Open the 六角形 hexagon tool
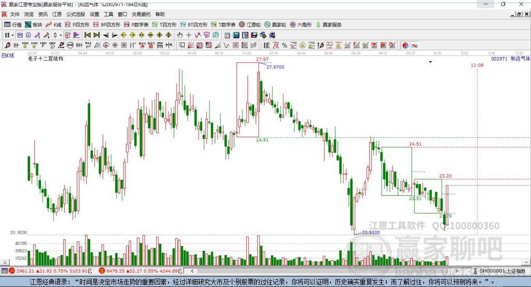This screenshot has width=531, height=287. 301,25
